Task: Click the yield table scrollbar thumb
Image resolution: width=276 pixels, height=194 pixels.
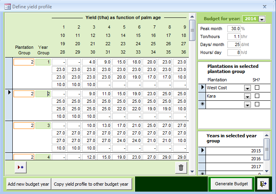Action: pos(192,30)
